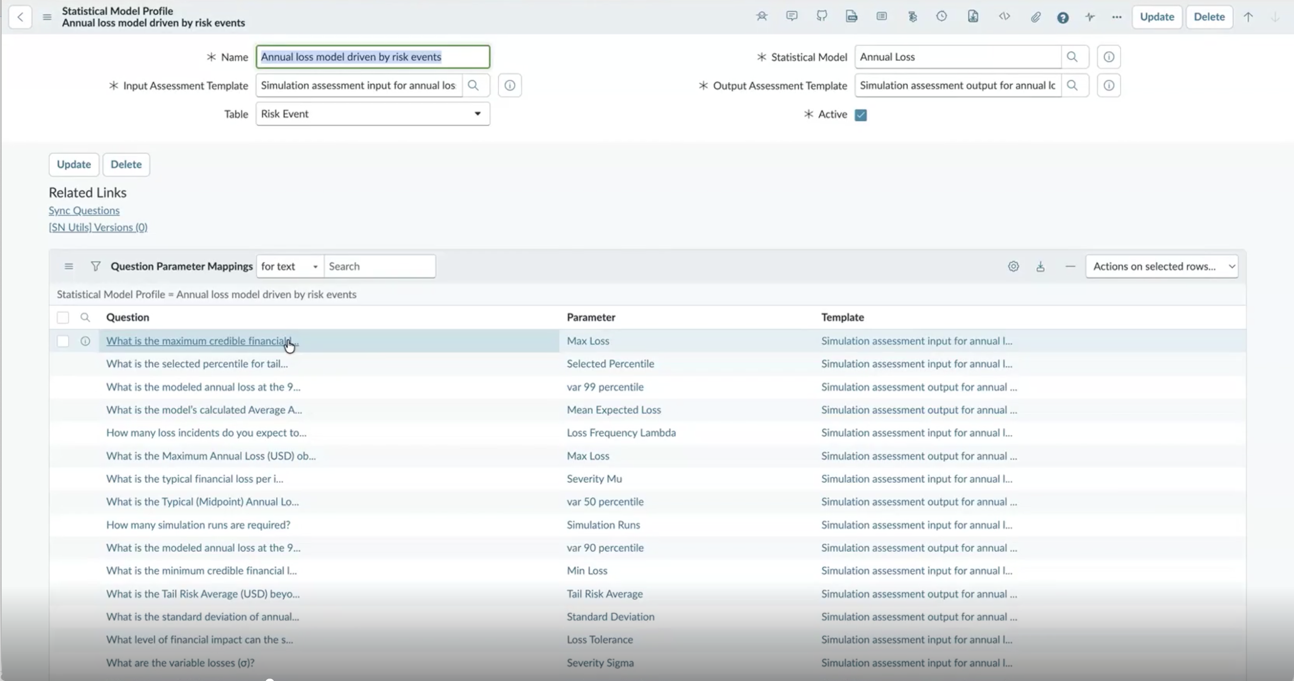This screenshot has width=1294, height=681.
Task: Click the lower Update button
Action: [x=74, y=165]
